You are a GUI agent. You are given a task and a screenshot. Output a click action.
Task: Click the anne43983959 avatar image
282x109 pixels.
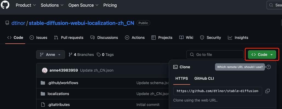[x=45, y=70]
